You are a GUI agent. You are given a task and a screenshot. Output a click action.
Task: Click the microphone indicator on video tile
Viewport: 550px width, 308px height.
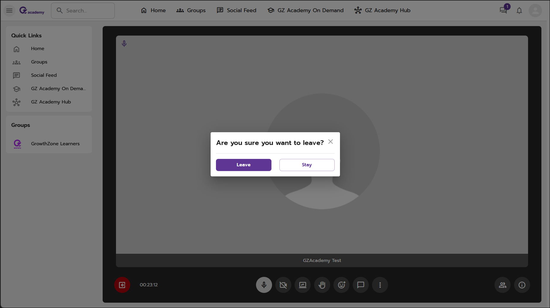[124, 44]
